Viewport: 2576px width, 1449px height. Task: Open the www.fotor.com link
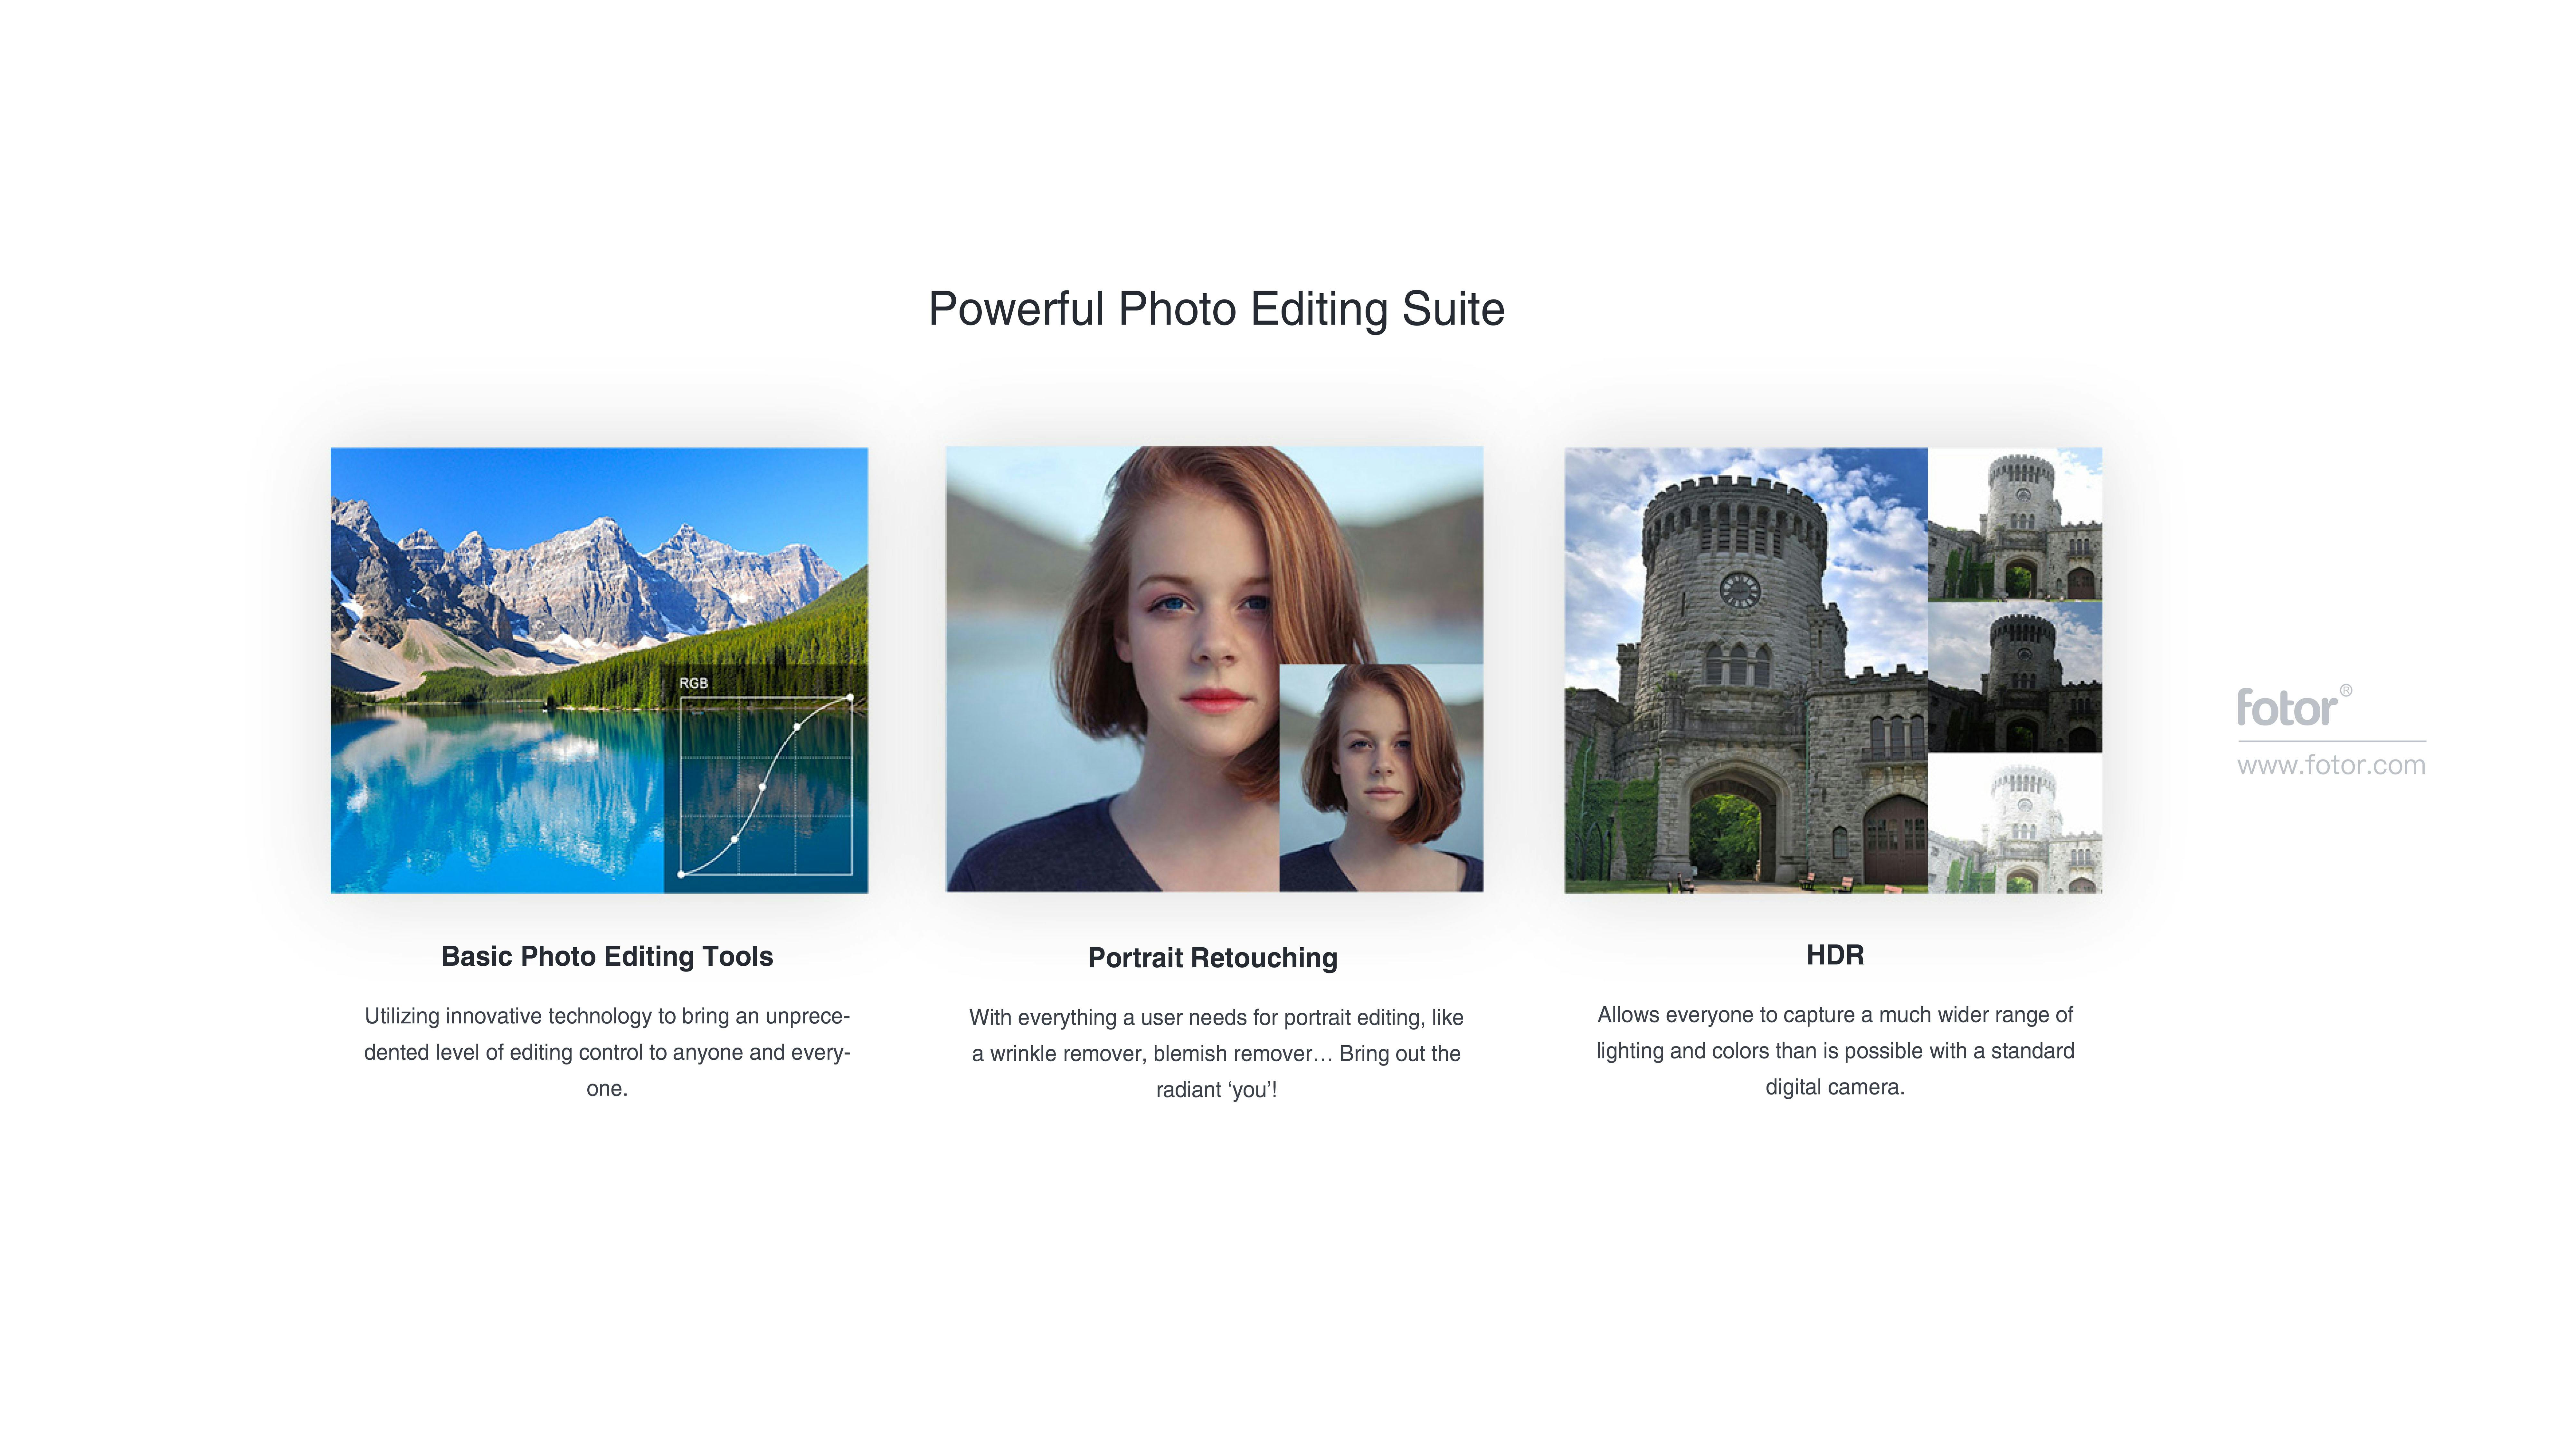2331,765
